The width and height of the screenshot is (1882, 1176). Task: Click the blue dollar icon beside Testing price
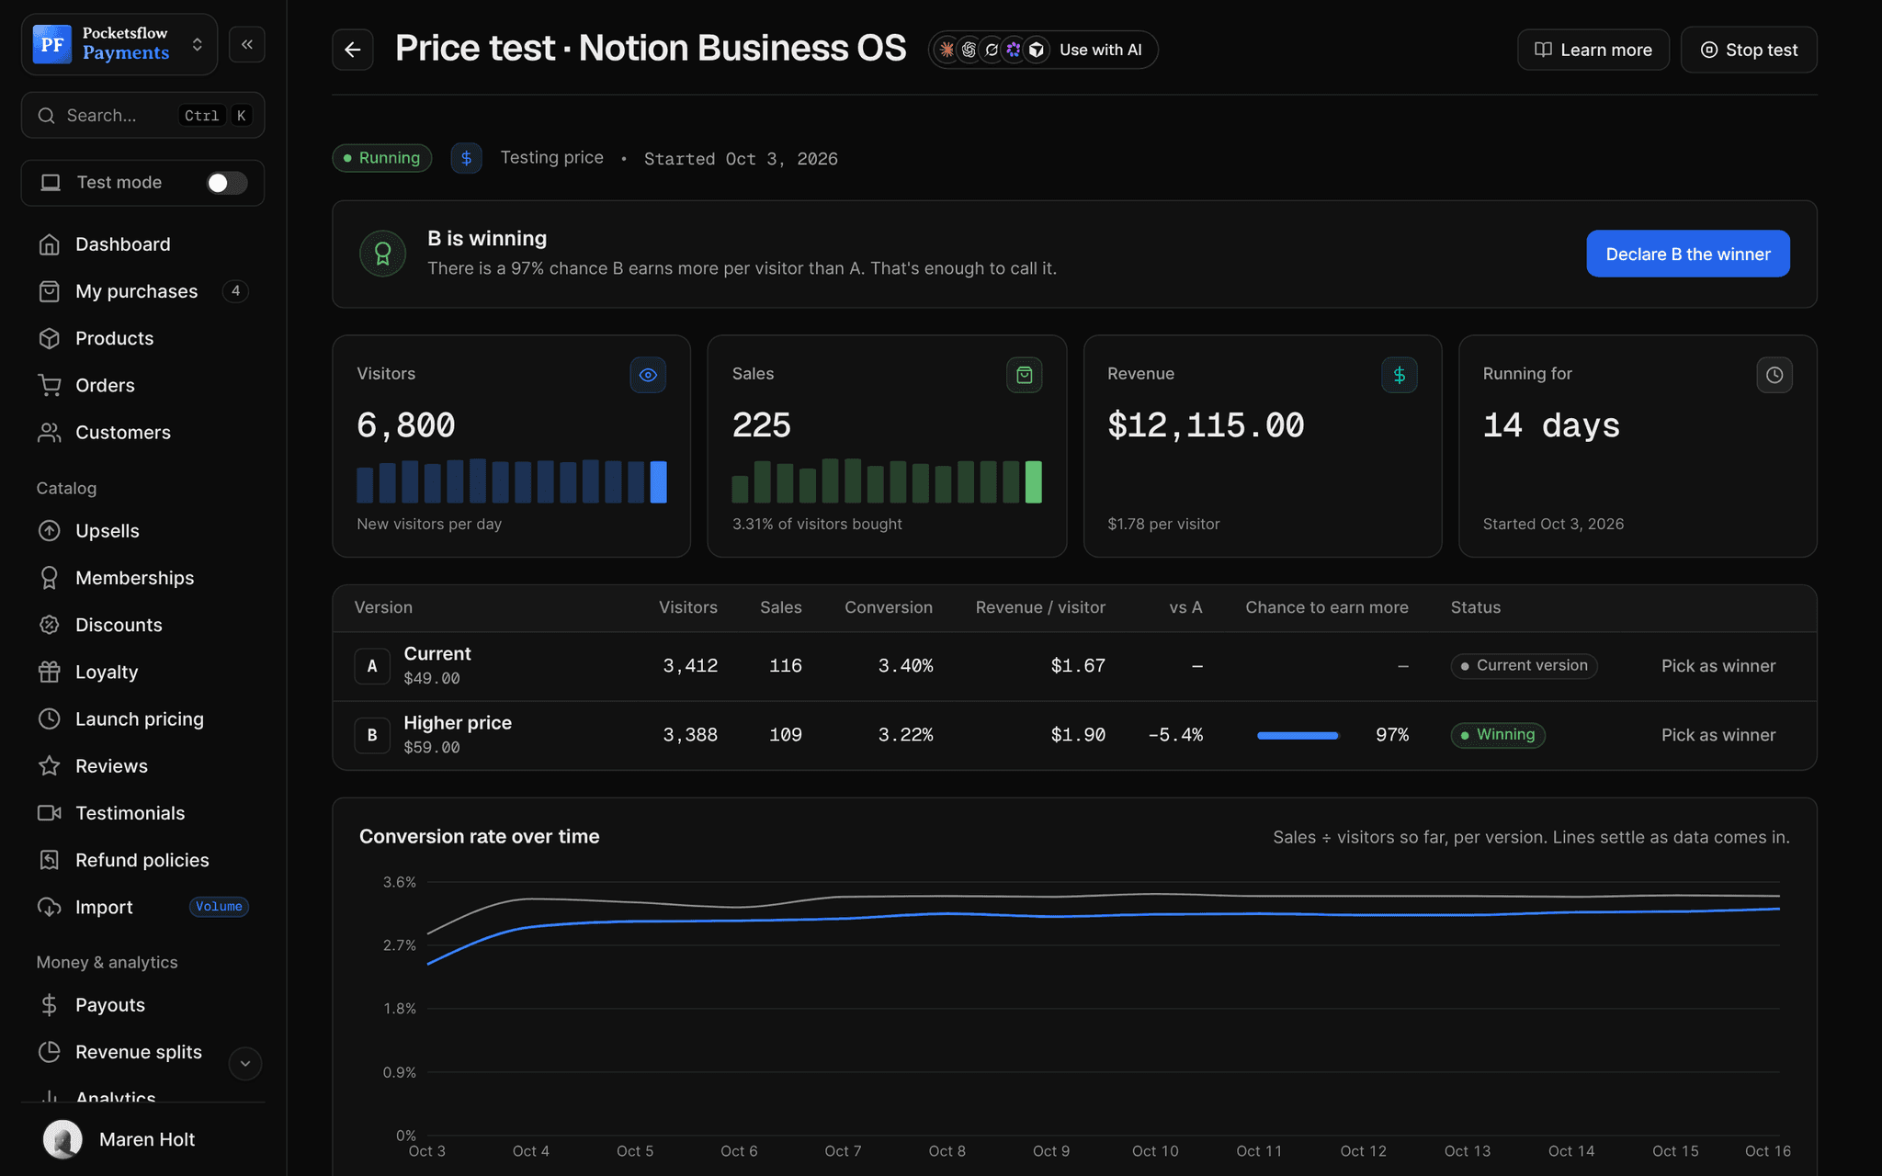[466, 158]
